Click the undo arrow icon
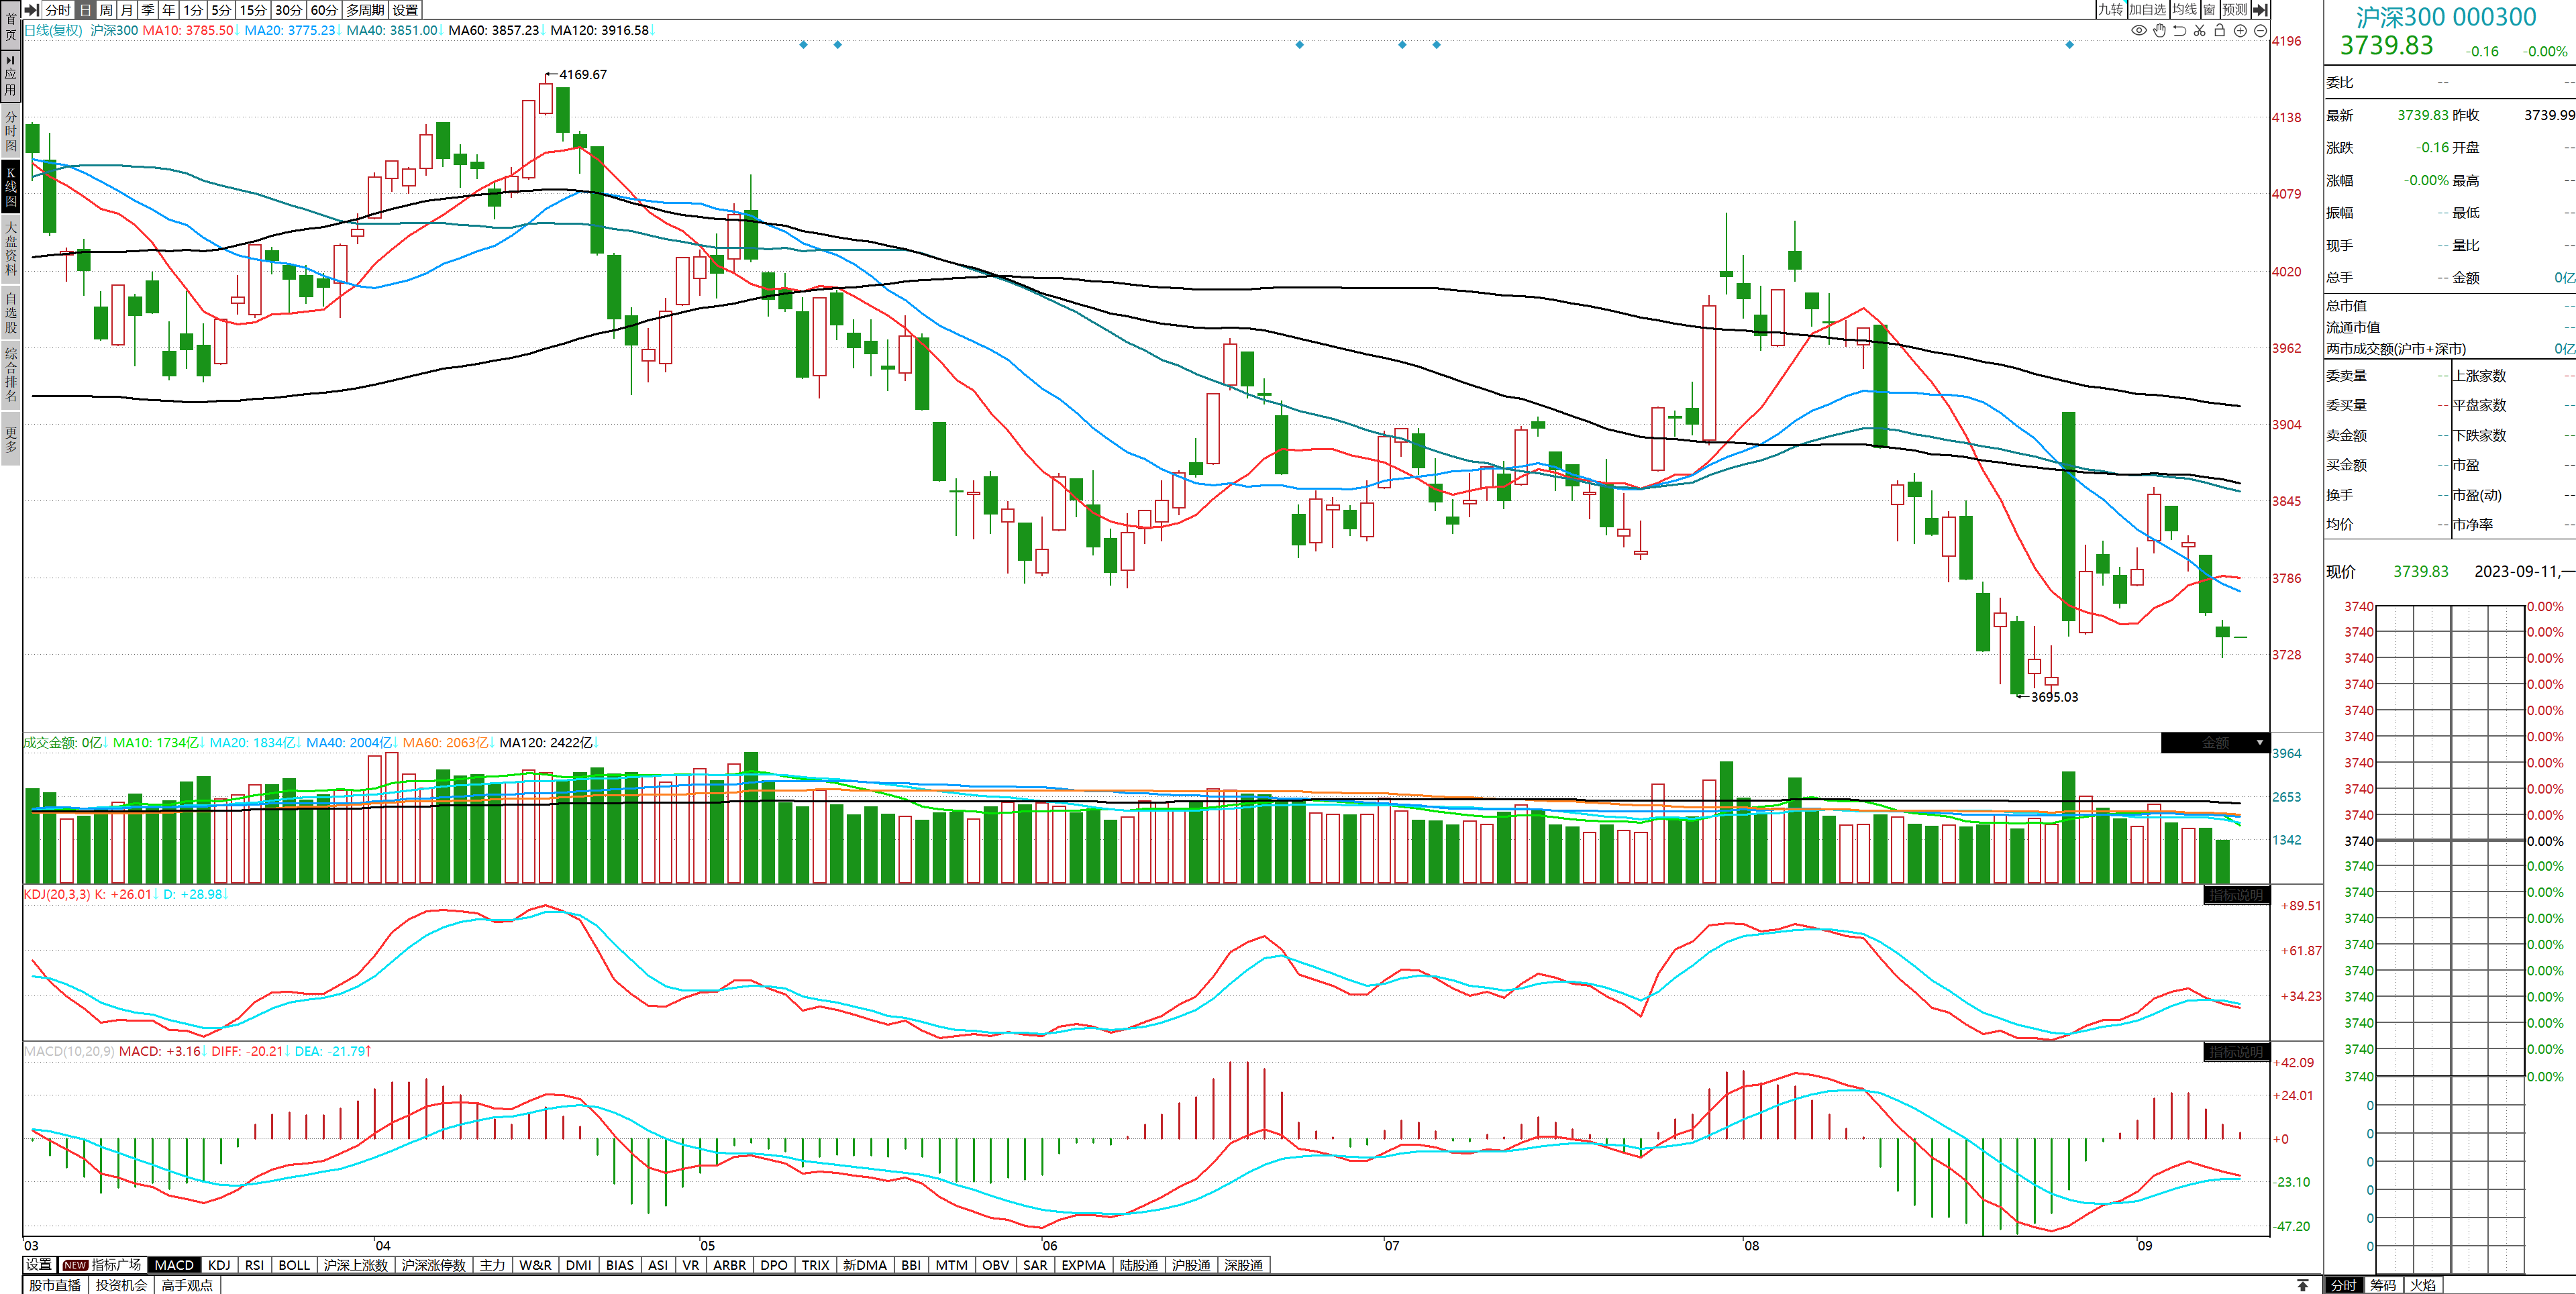The image size is (2576, 1294). pos(2179,31)
